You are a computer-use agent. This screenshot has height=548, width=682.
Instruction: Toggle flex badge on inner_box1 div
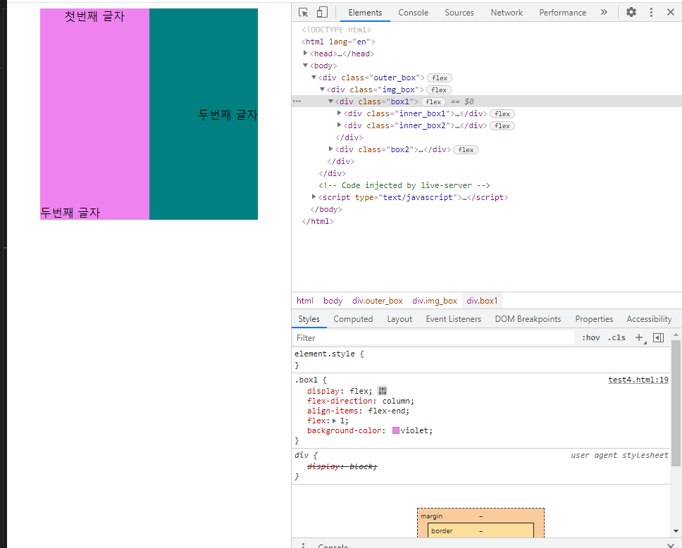pyautogui.click(x=502, y=113)
